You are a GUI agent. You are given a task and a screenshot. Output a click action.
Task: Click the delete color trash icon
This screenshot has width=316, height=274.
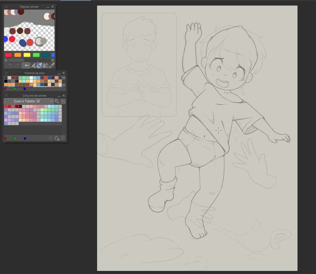[63, 138]
